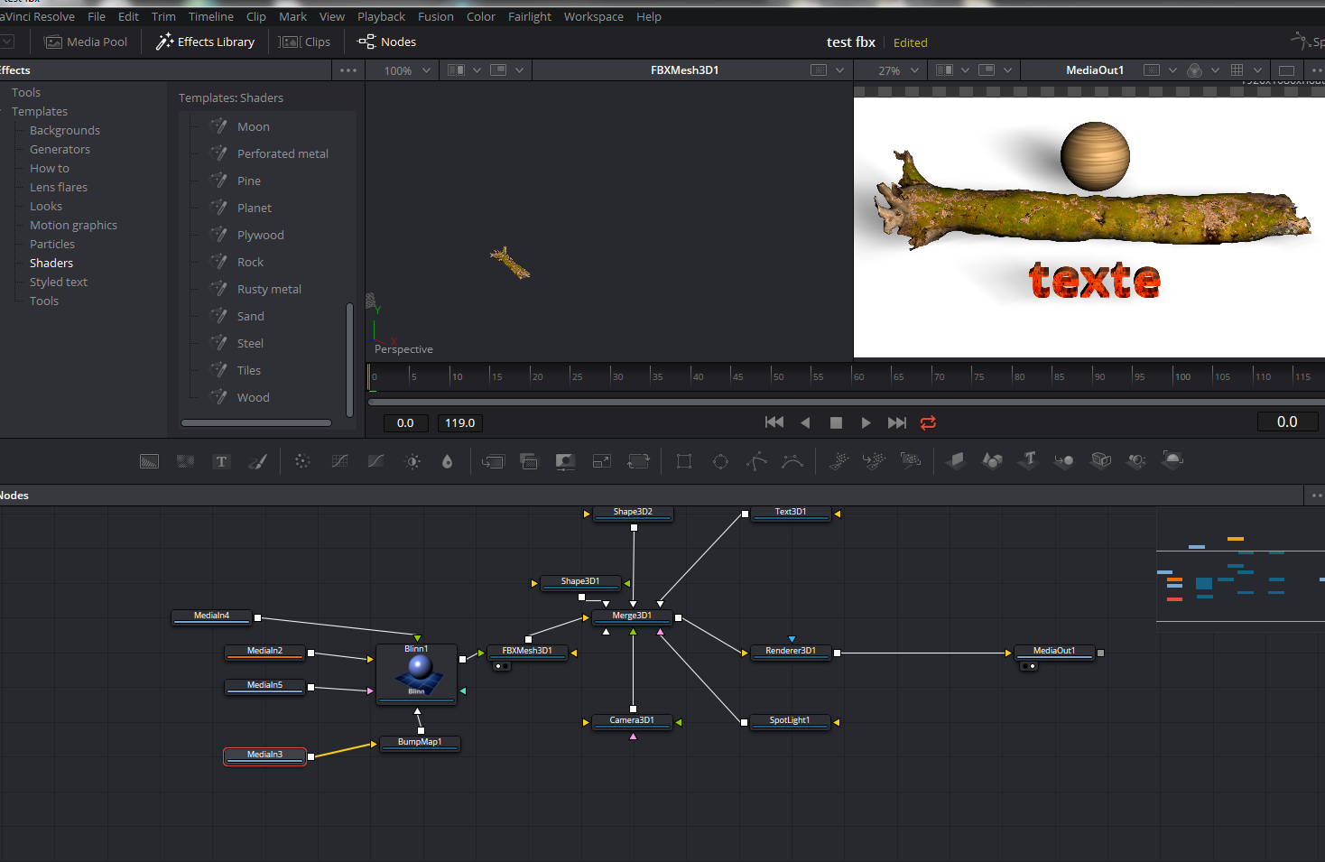Open the Timeline menu
Image resolution: width=1325 pixels, height=862 pixels.
(x=211, y=16)
